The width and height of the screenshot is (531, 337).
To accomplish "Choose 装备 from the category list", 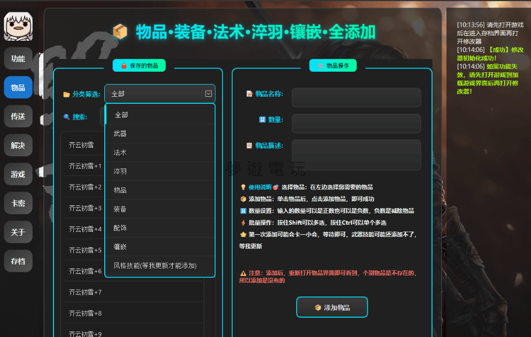I will (160, 209).
